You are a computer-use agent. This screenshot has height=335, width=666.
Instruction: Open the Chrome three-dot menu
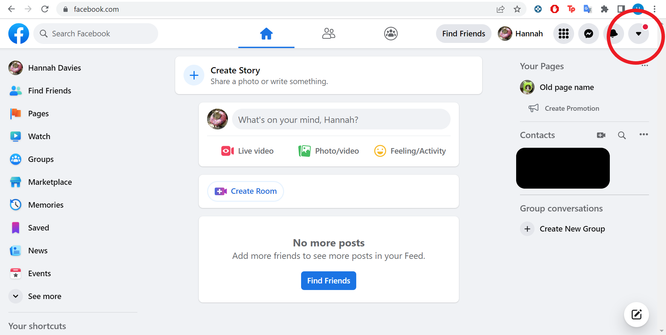click(x=655, y=9)
